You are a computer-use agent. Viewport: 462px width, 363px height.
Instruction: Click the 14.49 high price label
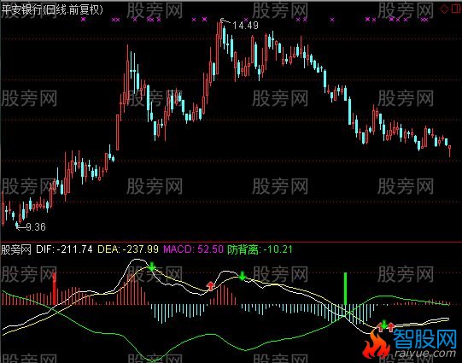(x=245, y=26)
